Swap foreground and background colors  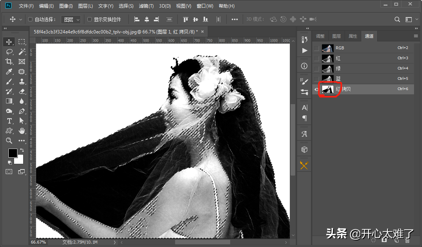[x=22, y=150]
